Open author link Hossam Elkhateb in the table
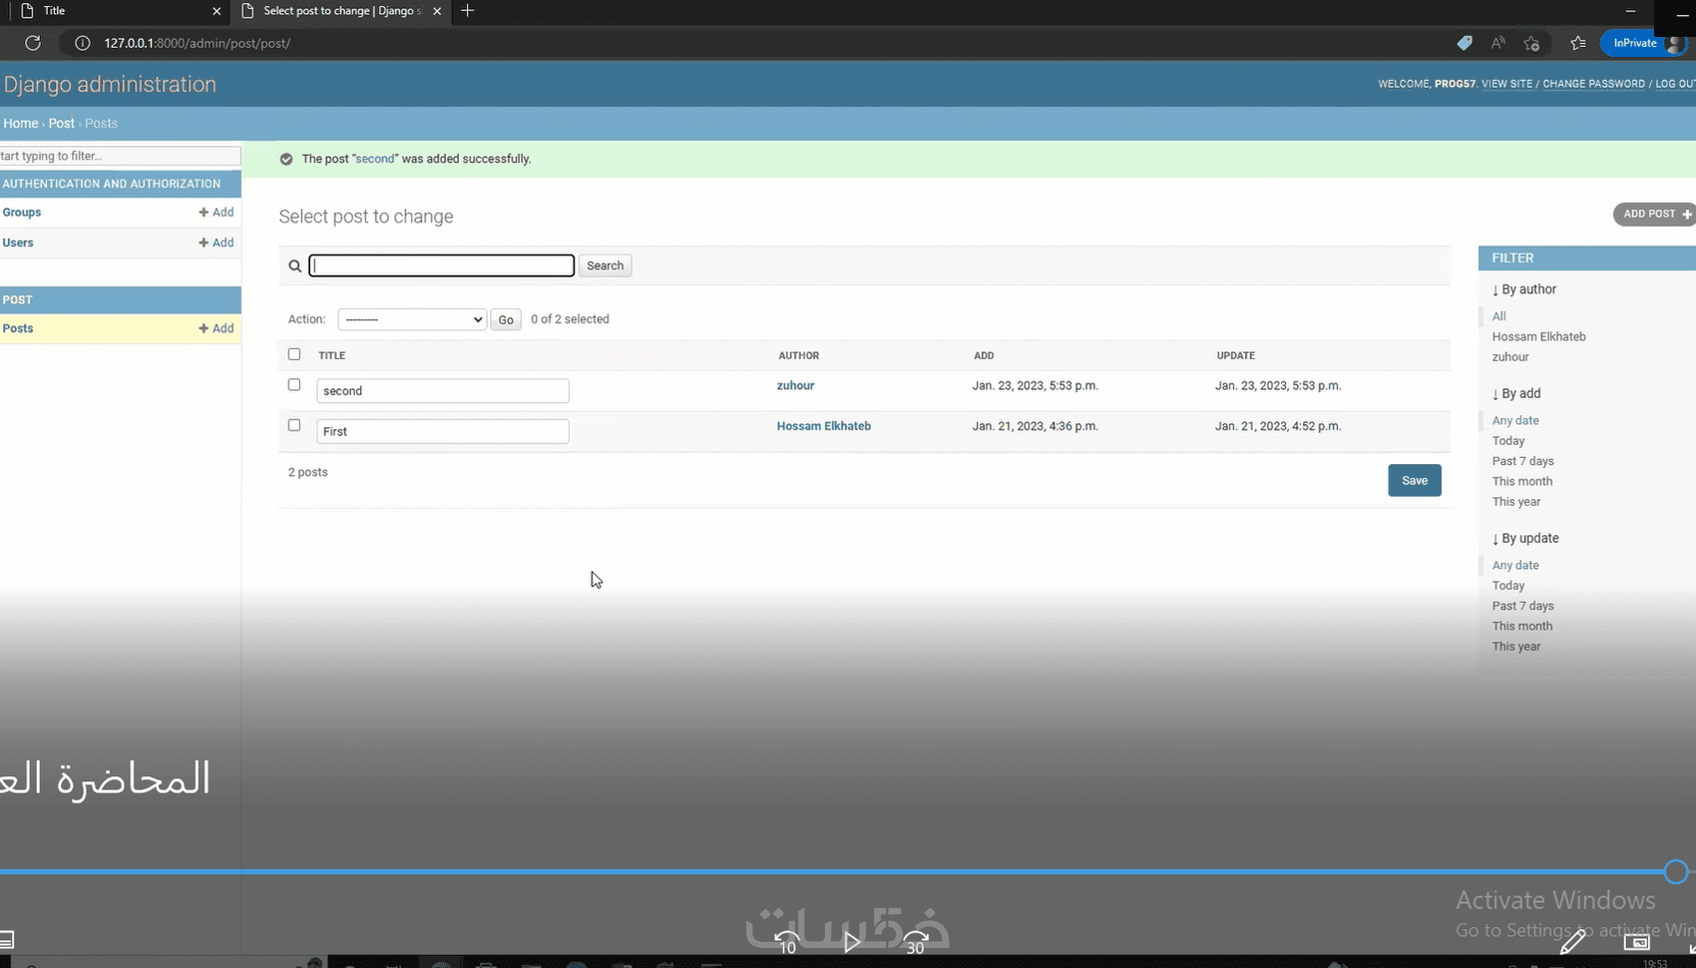 824,426
